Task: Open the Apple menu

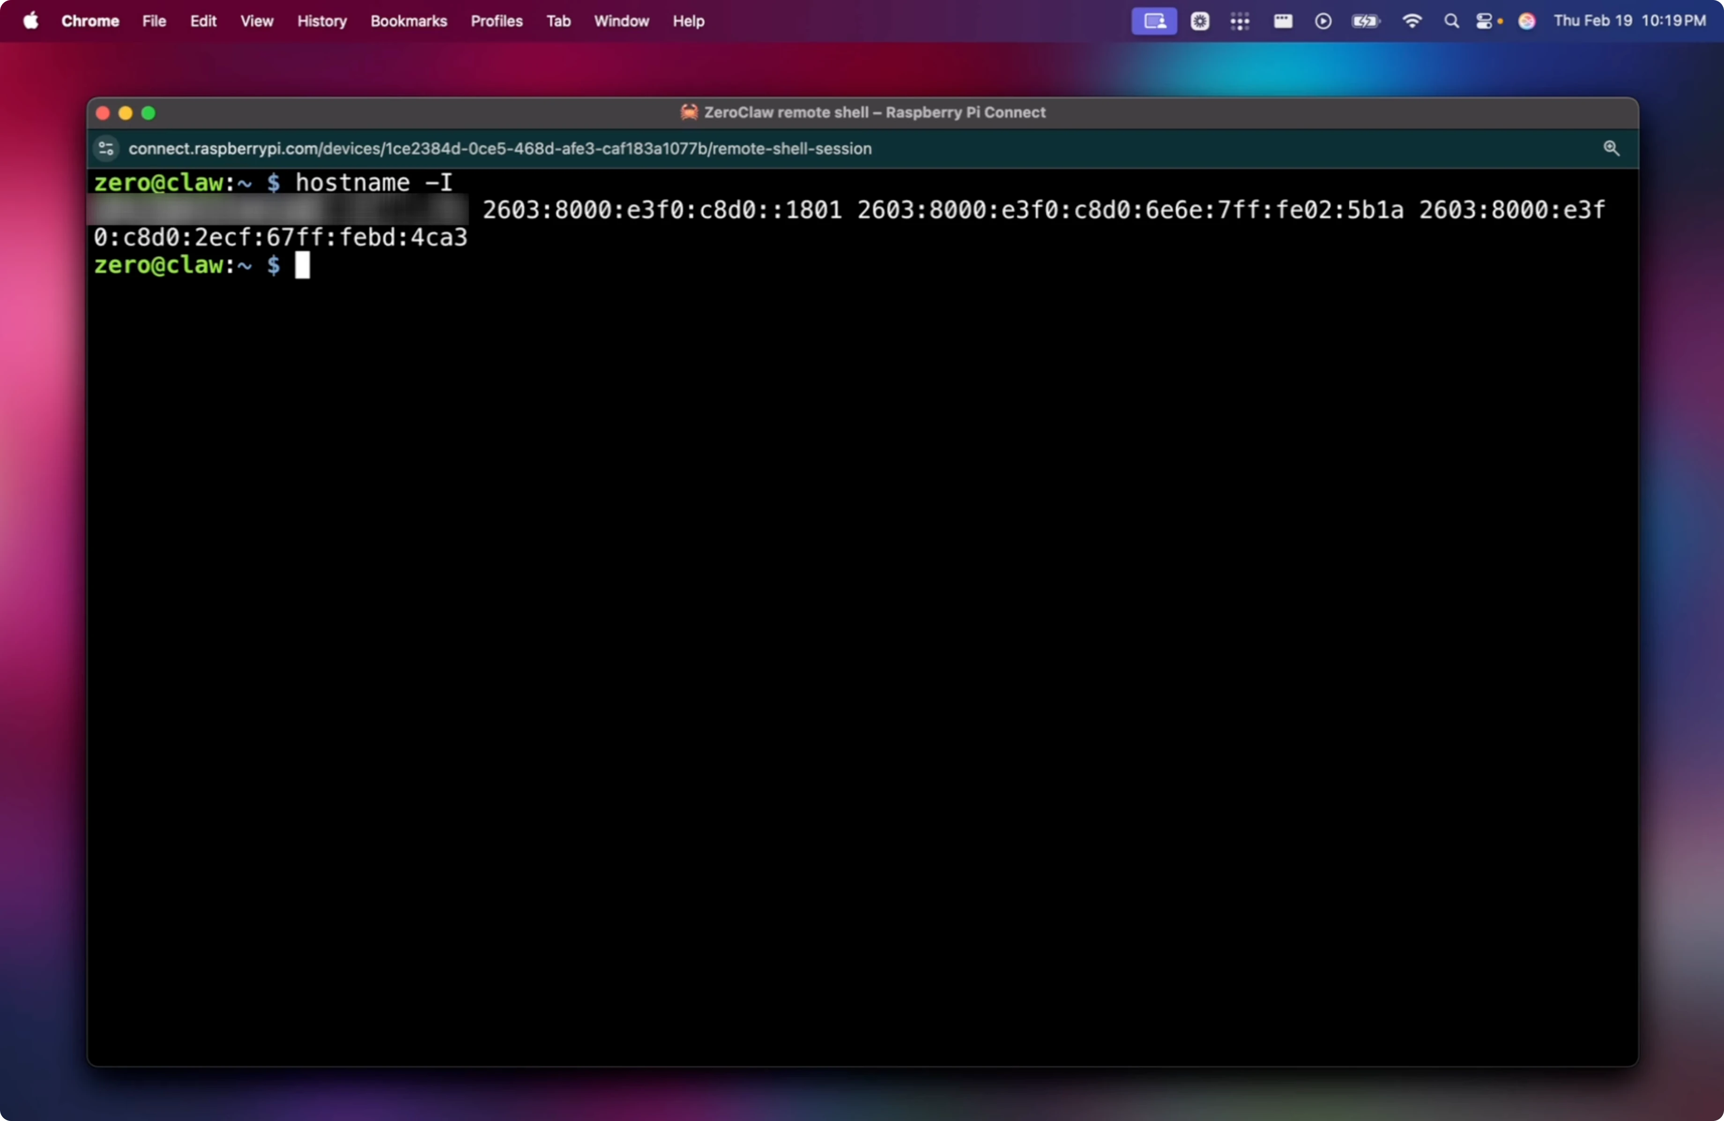Action: (30, 21)
